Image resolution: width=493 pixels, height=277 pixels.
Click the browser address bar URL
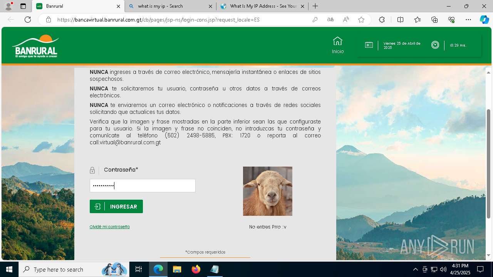coord(158,20)
